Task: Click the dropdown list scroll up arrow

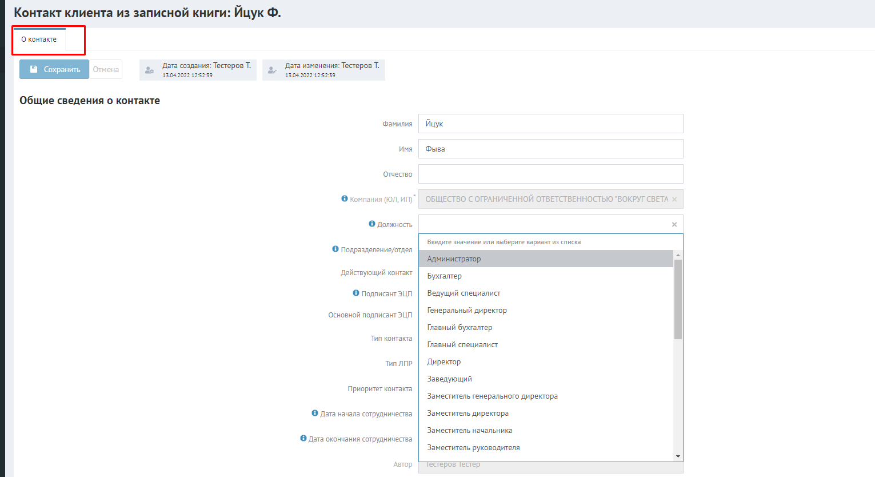Action: tap(678, 255)
